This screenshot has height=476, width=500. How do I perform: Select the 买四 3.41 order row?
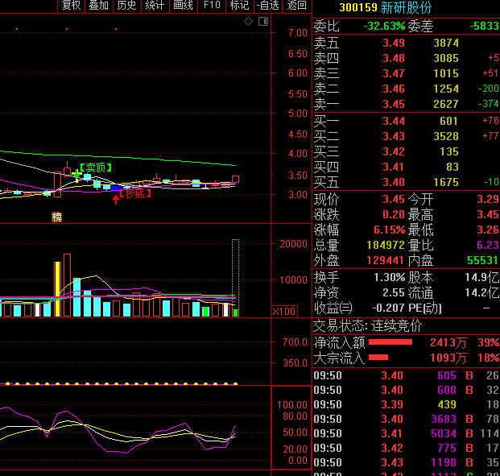click(406, 167)
